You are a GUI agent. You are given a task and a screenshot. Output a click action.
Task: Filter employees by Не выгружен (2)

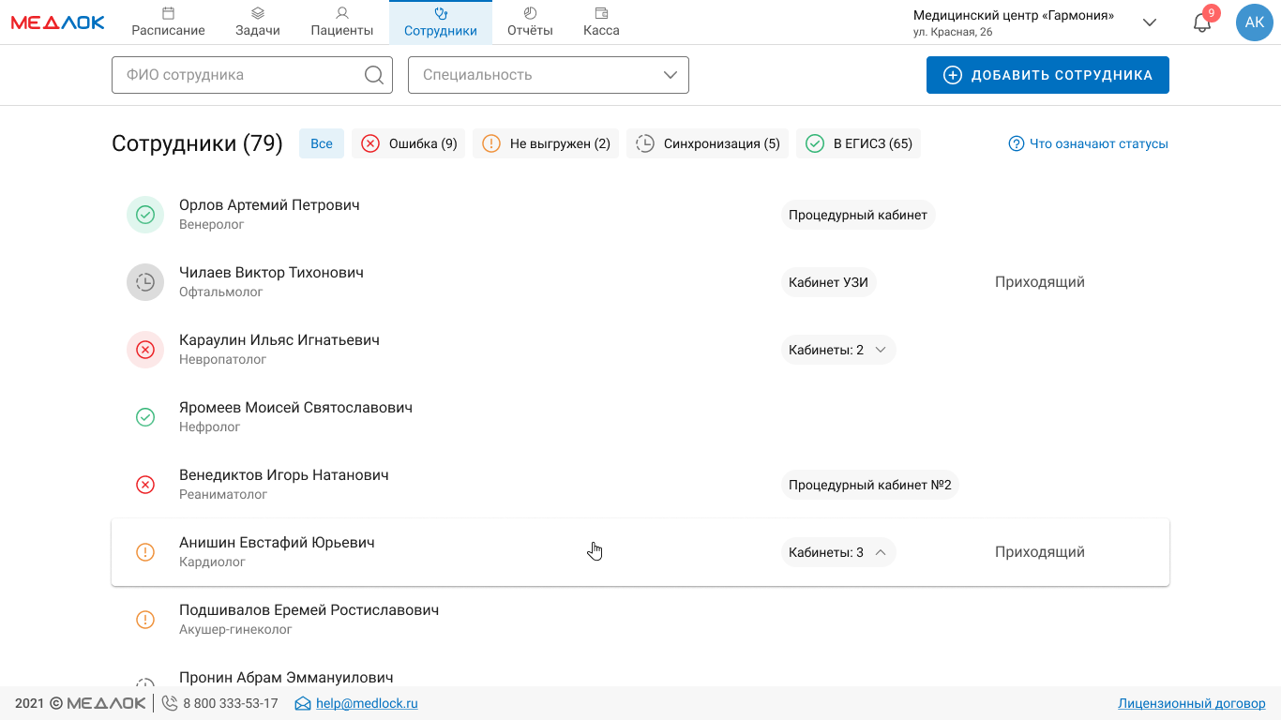[546, 143]
